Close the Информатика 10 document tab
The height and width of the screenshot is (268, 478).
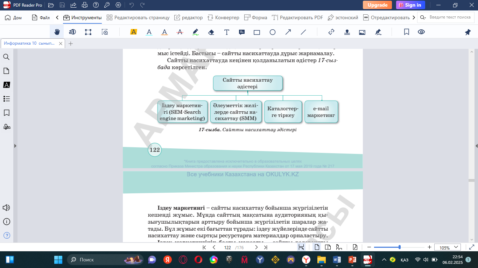pyautogui.click(x=61, y=44)
